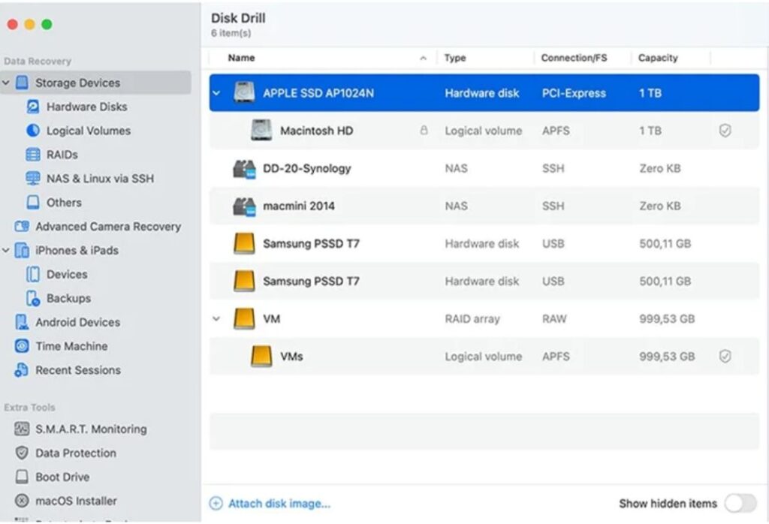Viewport: 769px width, 524px height.
Task: Collapse the APPLE SSD AP1024N row
Action: 217,94
